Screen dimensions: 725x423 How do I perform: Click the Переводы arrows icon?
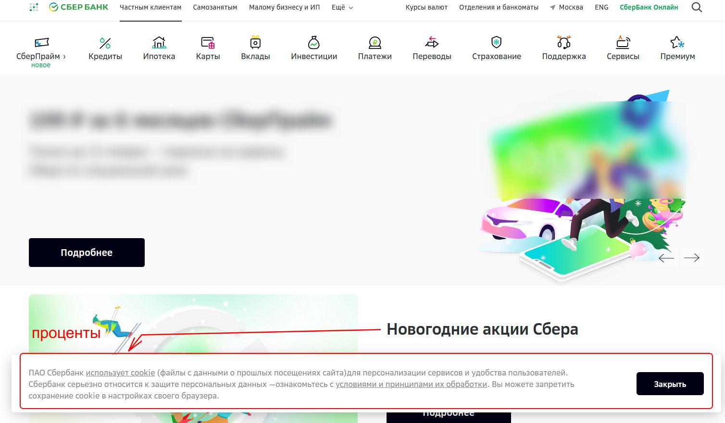[432, 43]
